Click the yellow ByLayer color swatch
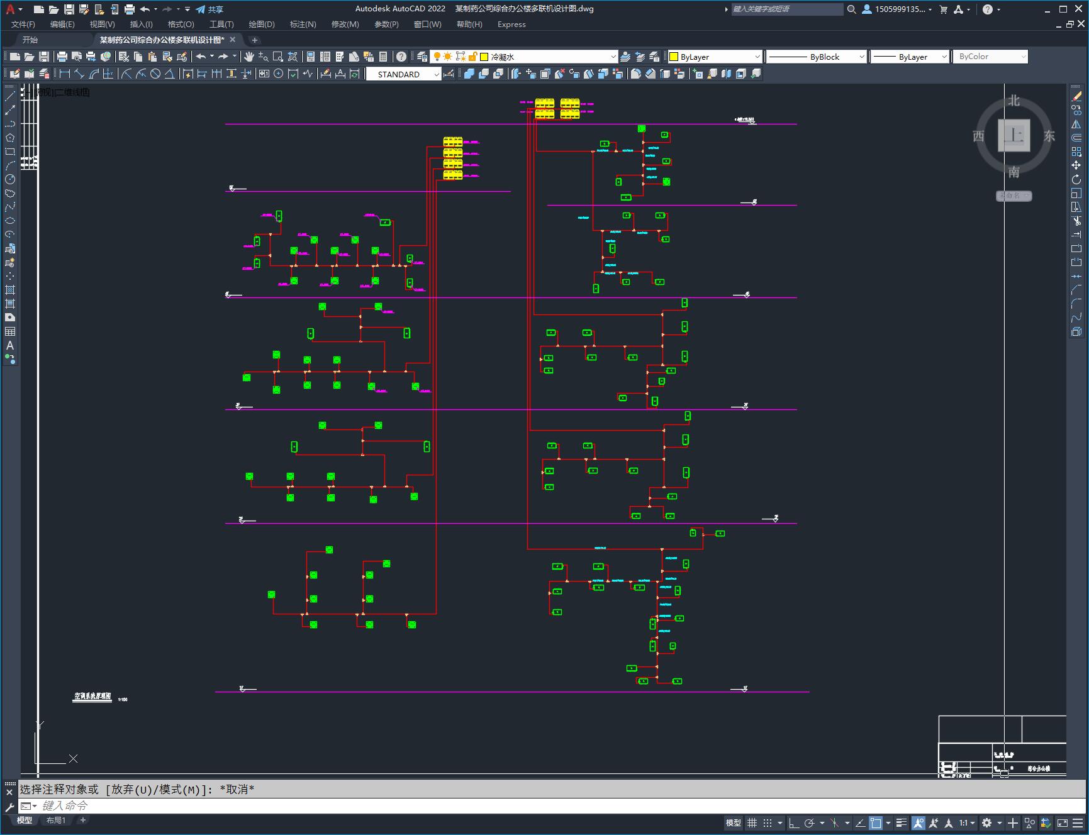Screen dimensions: 1089x835 click(674, 57)
